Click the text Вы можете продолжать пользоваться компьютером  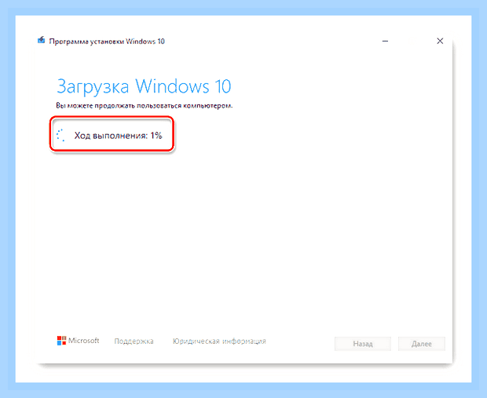[144, 105]
